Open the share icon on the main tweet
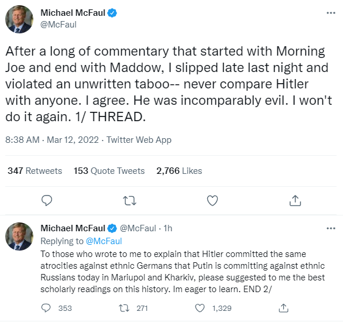Screen dimensions: 343x322 295,200
